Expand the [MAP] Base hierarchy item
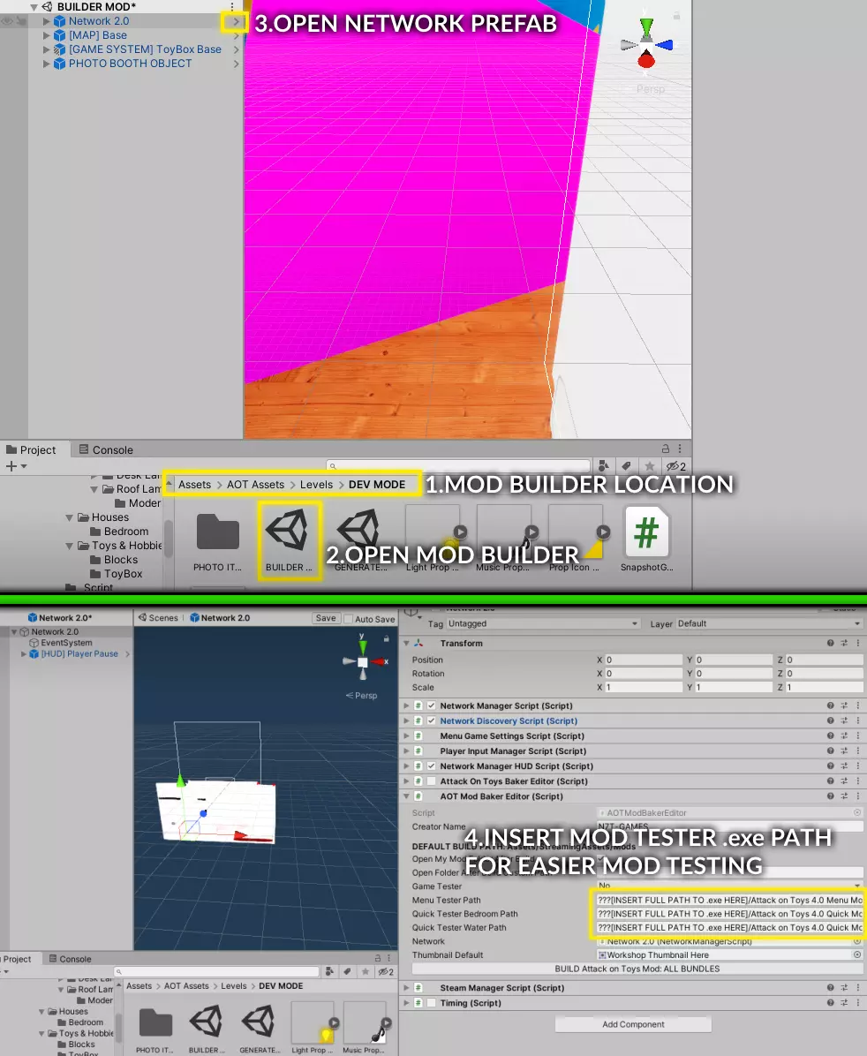867x1056 pixels. 47,35
